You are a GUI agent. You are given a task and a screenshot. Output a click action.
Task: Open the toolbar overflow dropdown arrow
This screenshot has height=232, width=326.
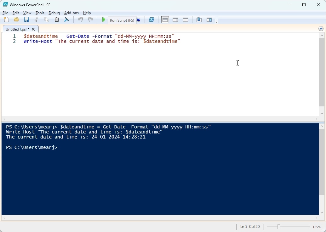216,21
